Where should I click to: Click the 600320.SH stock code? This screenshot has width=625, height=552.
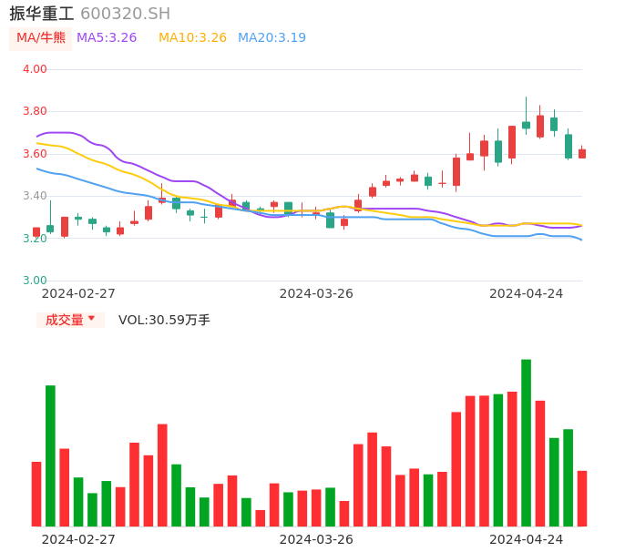pyautogui.click(x=125, y=14)
